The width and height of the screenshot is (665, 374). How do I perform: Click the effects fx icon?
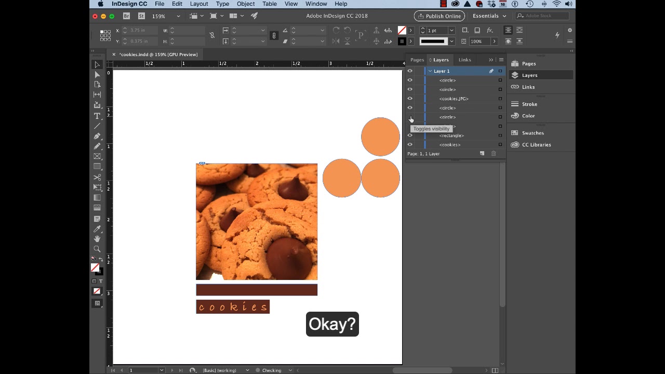click(x=489, y=30)
